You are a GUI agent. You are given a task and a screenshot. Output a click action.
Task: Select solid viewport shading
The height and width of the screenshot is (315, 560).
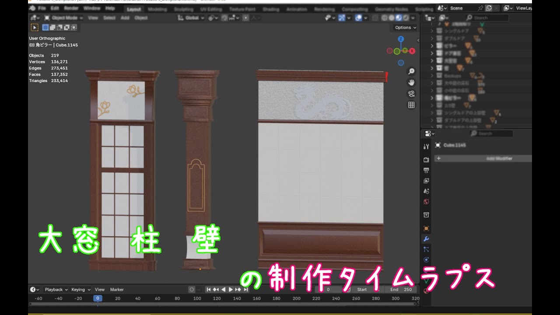(392, 18)
